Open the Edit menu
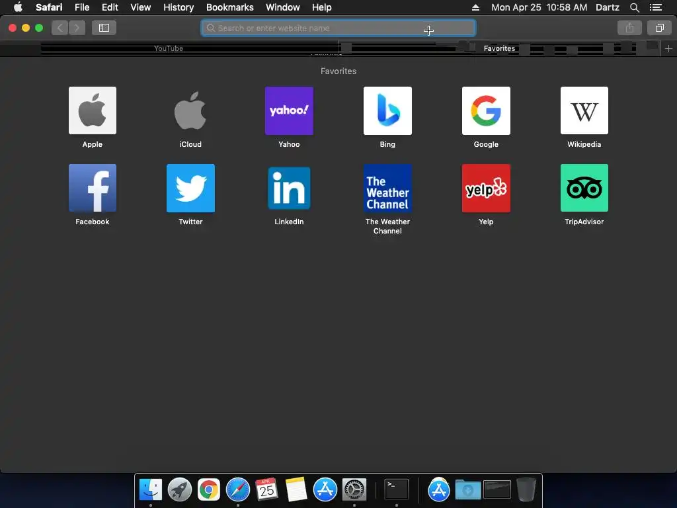This screenshot has height=508, width=677. pyautogui.click(x=110, y=7)
